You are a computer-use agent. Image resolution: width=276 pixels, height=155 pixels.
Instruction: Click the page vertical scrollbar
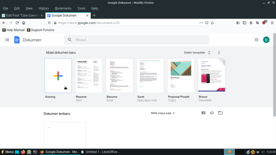pyautogui.click(x=275, y=75)
